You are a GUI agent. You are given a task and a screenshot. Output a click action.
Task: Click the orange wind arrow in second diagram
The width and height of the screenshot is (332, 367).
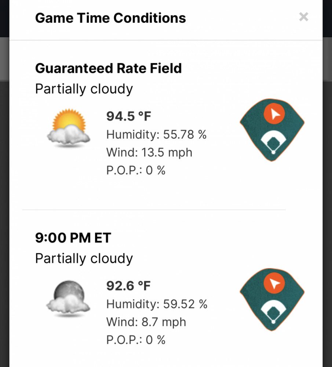click(274, 283)
